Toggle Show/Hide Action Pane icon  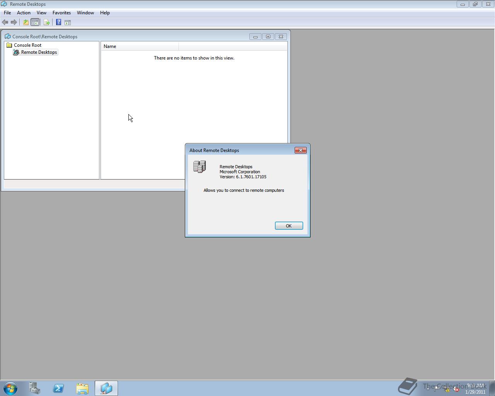(x=68, y=22)
